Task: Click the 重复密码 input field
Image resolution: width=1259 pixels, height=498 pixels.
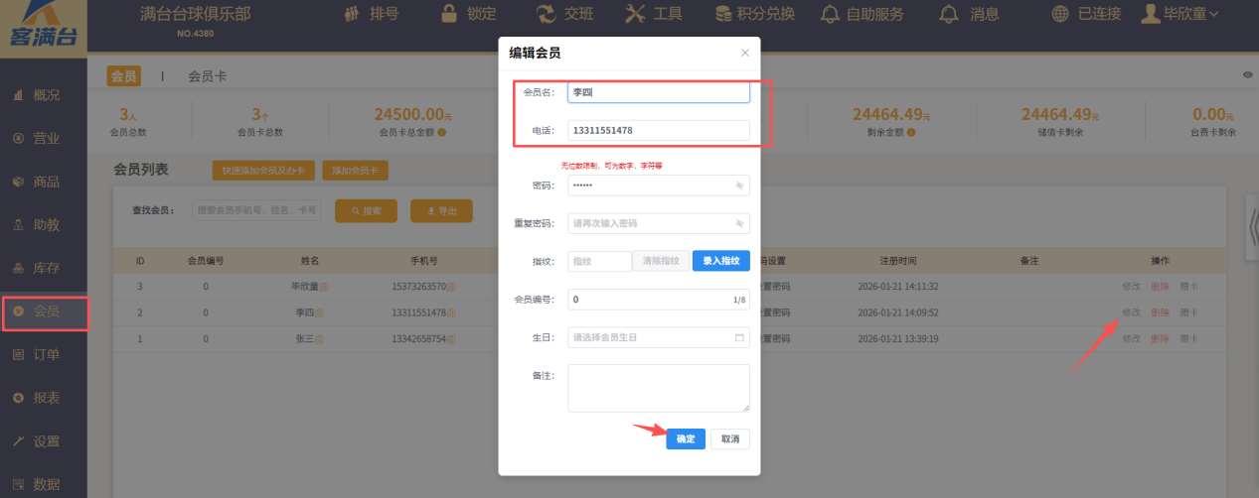Action: pyautogui.click(x=659, y=224)
